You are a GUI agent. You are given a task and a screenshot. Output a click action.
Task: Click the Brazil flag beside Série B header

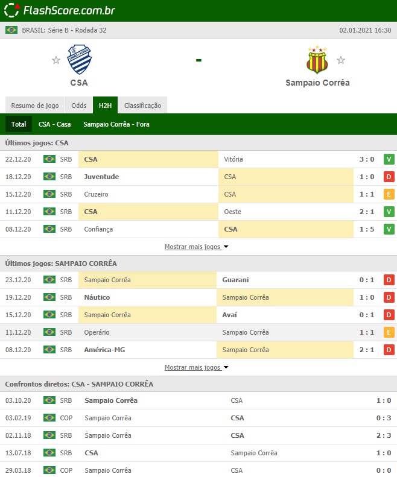(x=11, y=30)
